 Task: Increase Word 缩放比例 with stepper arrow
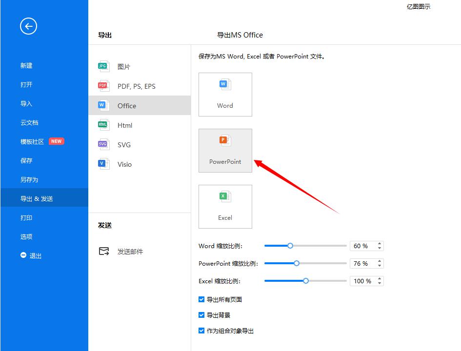point(379,243)
